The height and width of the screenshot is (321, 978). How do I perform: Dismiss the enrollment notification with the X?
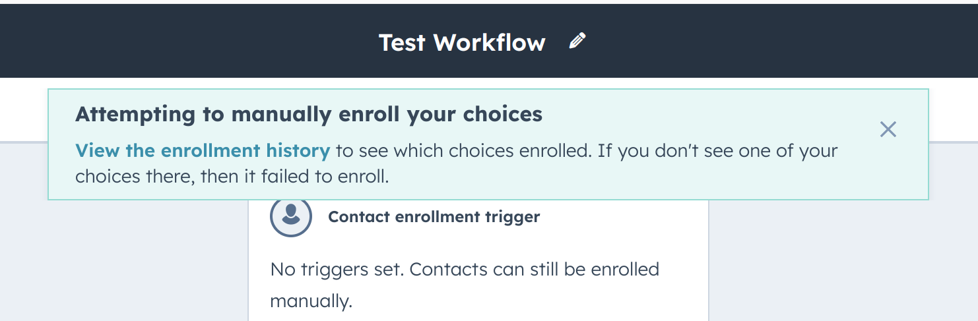click(x=888, y=129)
